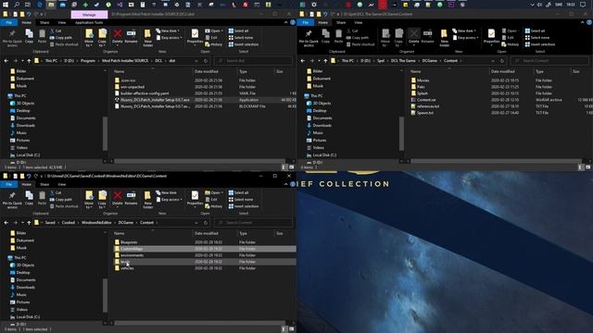Select vehicles folder in Cooked Content window
Viewport: 593px width, 333px height.
[127, 268]
